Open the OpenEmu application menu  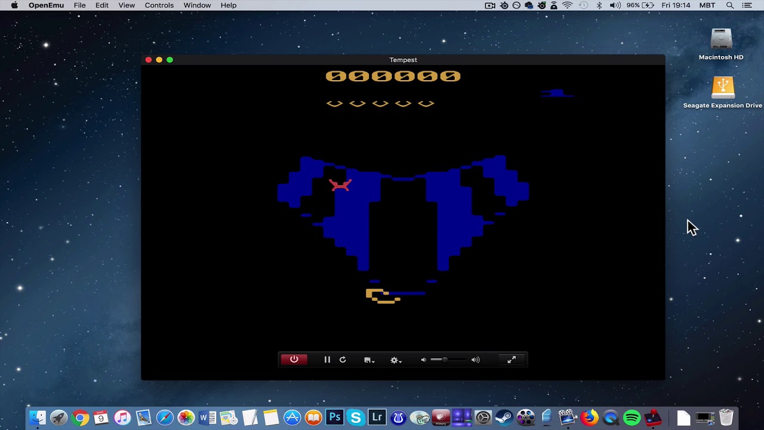(47, 5)
